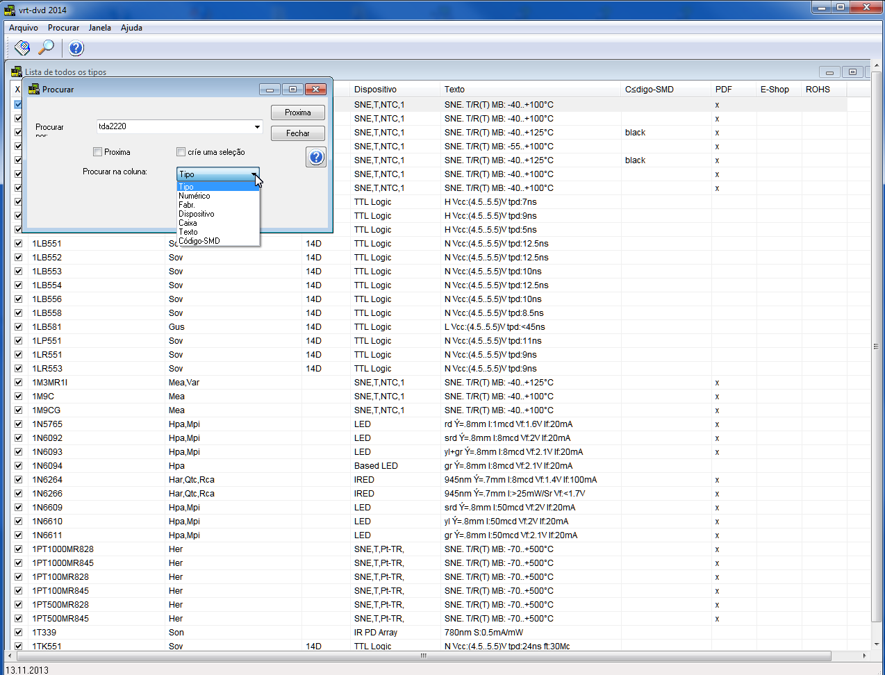Click the horizontal scrollbar right arrow

864,656
